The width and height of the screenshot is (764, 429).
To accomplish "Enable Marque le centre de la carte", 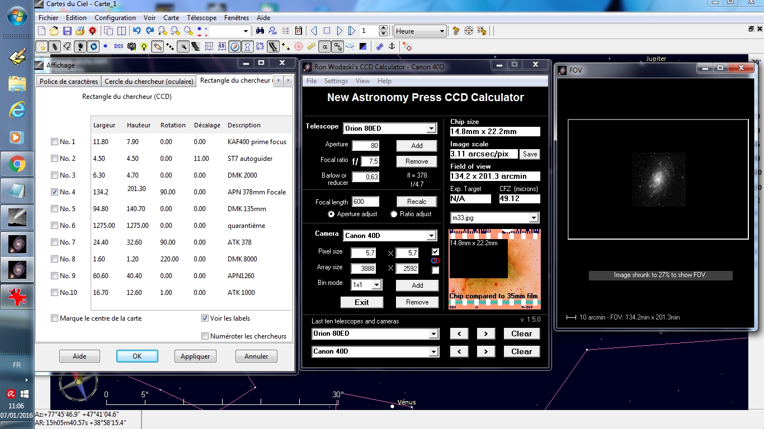I will point(54,318).
